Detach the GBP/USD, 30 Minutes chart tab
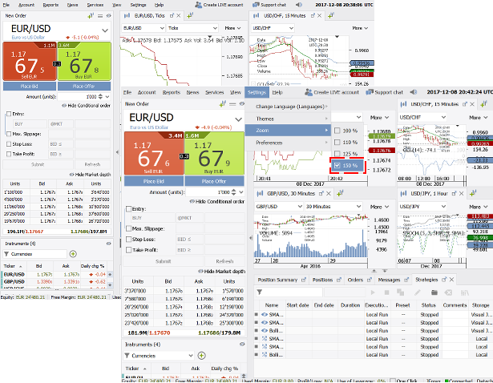 click(321, 194)
